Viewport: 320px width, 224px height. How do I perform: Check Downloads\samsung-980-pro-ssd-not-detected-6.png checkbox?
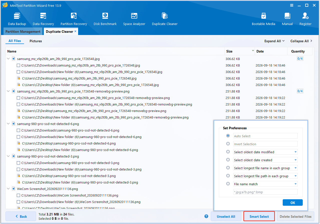coord(18,130)
